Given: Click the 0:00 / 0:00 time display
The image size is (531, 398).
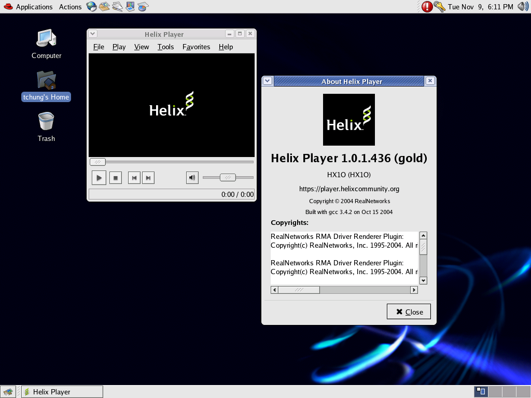Looking at the screenshot, I should (x=237, y=194).
